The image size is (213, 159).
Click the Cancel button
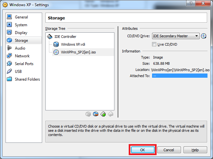coord(169,150)
